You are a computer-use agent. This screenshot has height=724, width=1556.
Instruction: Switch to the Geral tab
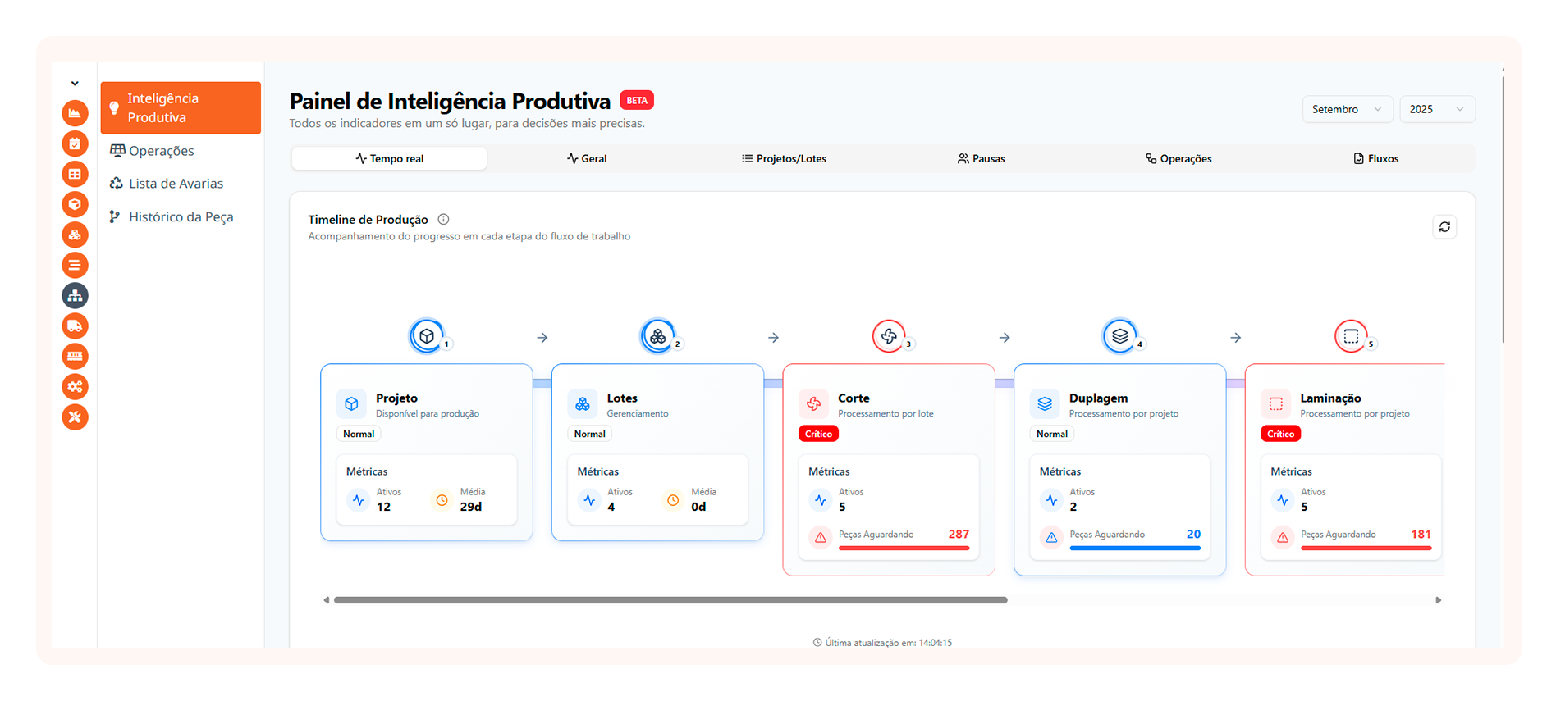pos(587,159)
